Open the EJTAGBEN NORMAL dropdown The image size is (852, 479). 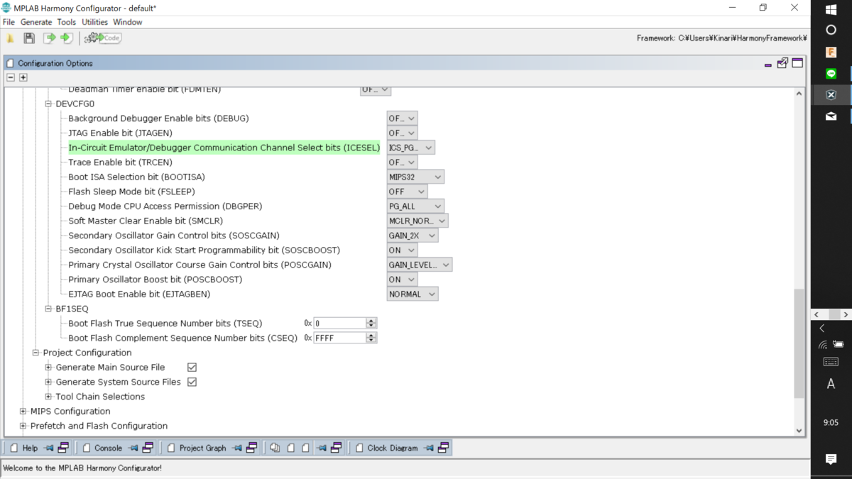[413, 294]
